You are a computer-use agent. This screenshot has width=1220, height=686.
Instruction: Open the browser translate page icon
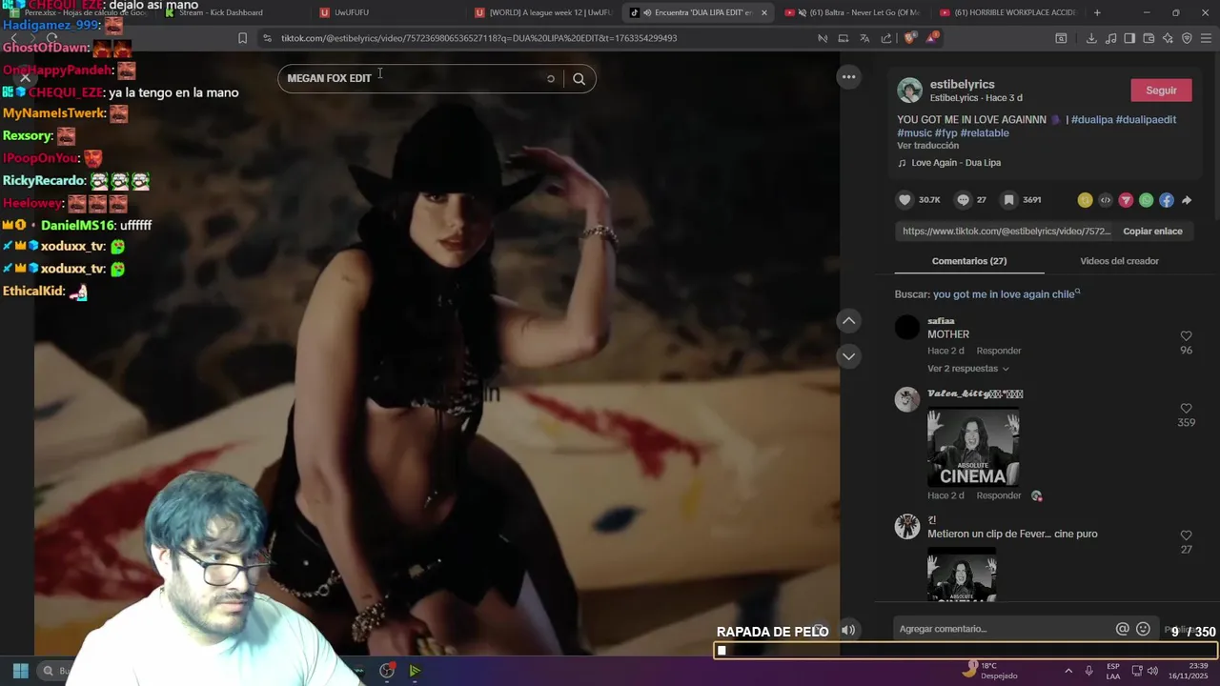(x=864, y=38)
